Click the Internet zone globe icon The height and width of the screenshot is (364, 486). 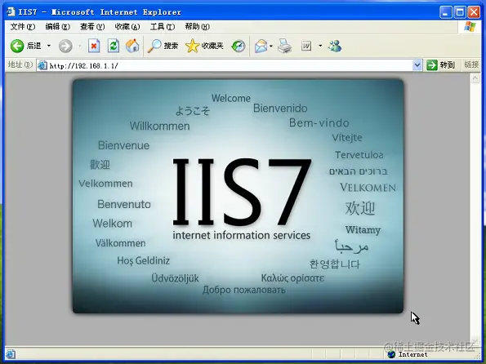pyautogui.click(x=391, y=354)
